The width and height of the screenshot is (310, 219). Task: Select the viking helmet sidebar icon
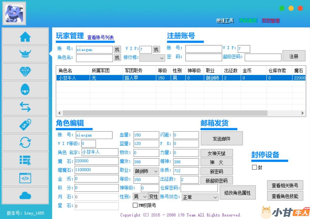pos(25,54)
